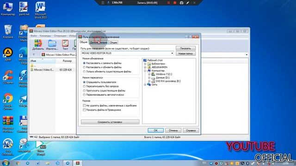Open the extraction path dropdown arrow
Screen dimensions: 296x166
(x=172, y=53)
